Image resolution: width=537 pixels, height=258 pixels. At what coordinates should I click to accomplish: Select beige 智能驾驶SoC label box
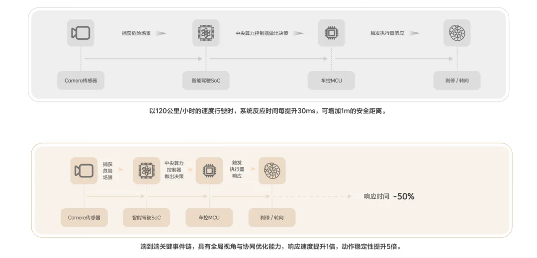[147, 217]
